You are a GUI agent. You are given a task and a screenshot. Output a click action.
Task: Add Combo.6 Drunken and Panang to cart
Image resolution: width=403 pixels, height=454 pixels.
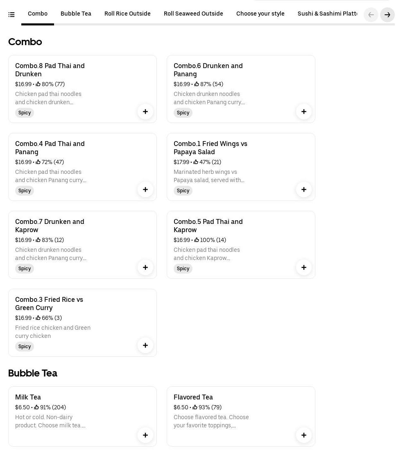[x=304, y=112]
